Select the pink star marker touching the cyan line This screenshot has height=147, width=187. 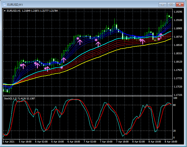[x=61, y=67]
